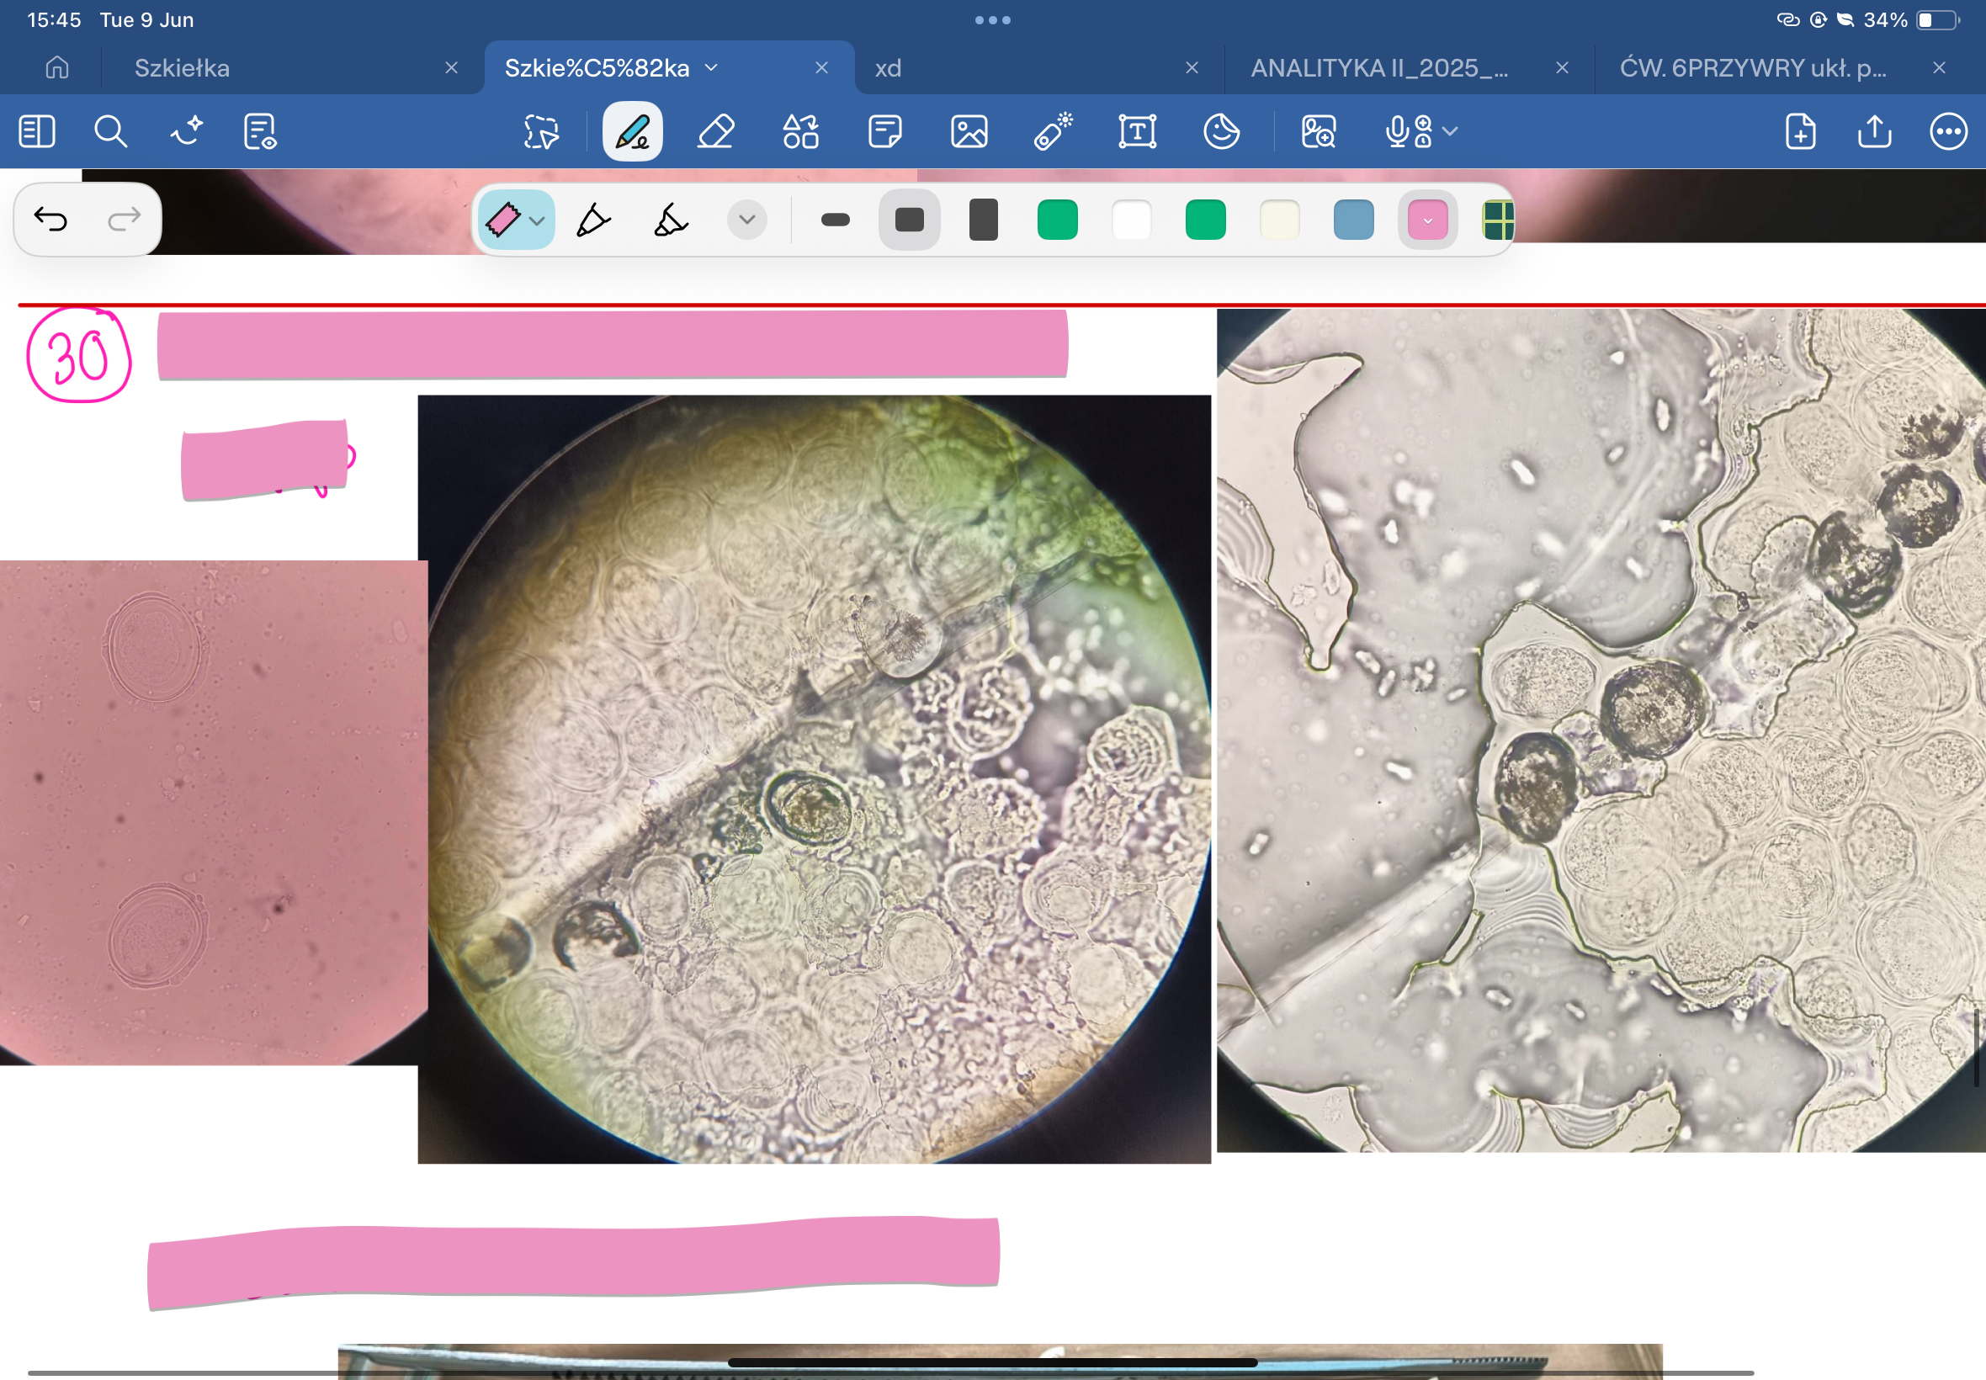This screenshot has width=1986, height=1380.
Task: Undo the last stroke
Action: point(50,219)
